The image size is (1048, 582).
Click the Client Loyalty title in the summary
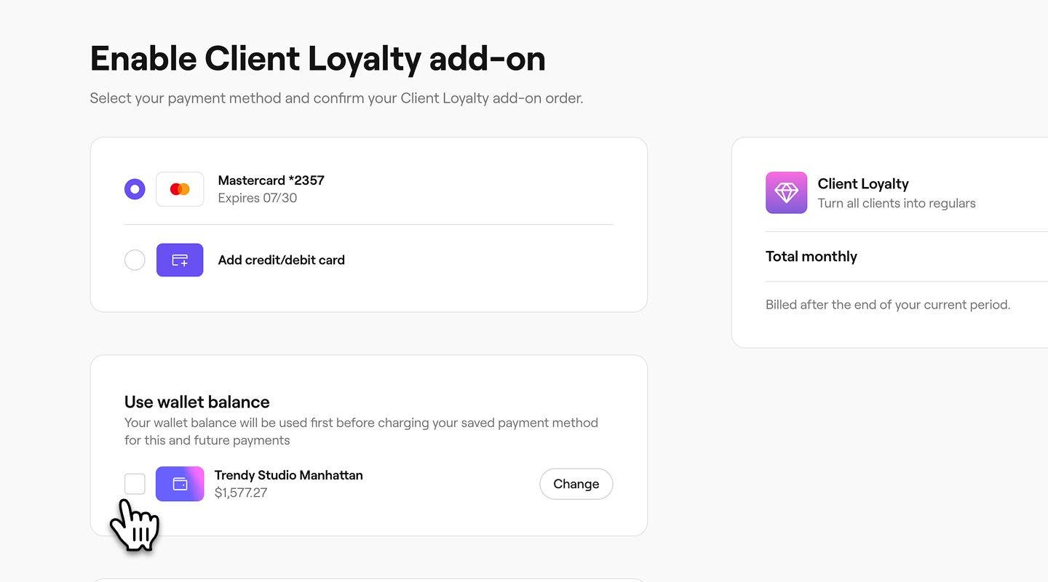tap(862, 184)
